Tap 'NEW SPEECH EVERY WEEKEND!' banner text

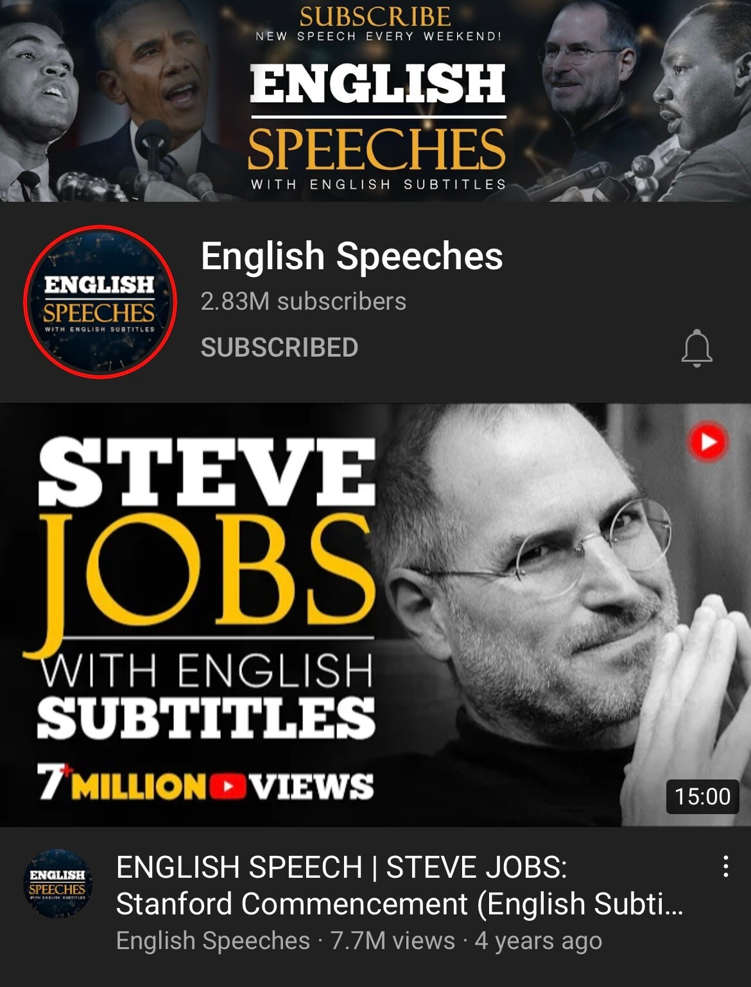coord(378,37)
